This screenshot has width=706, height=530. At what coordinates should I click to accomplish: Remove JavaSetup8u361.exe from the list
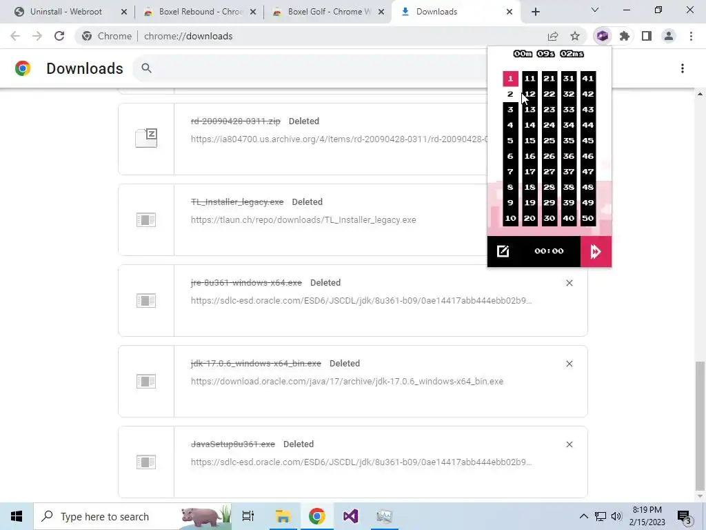coord(569,444)
